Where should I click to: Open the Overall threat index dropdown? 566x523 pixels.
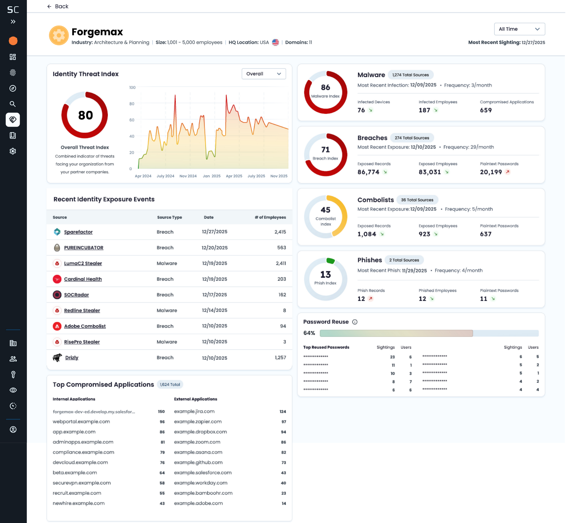point(263,74)
